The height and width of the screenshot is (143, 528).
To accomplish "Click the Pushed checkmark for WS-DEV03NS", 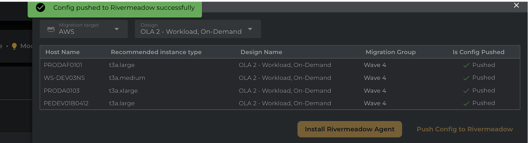I will pos(466,78).
